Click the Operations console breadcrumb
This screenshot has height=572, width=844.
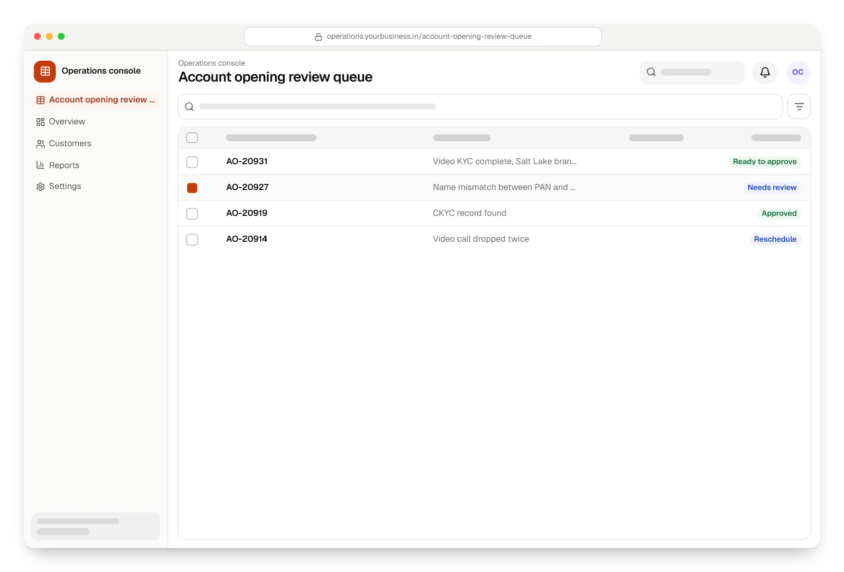coord(211,63)
